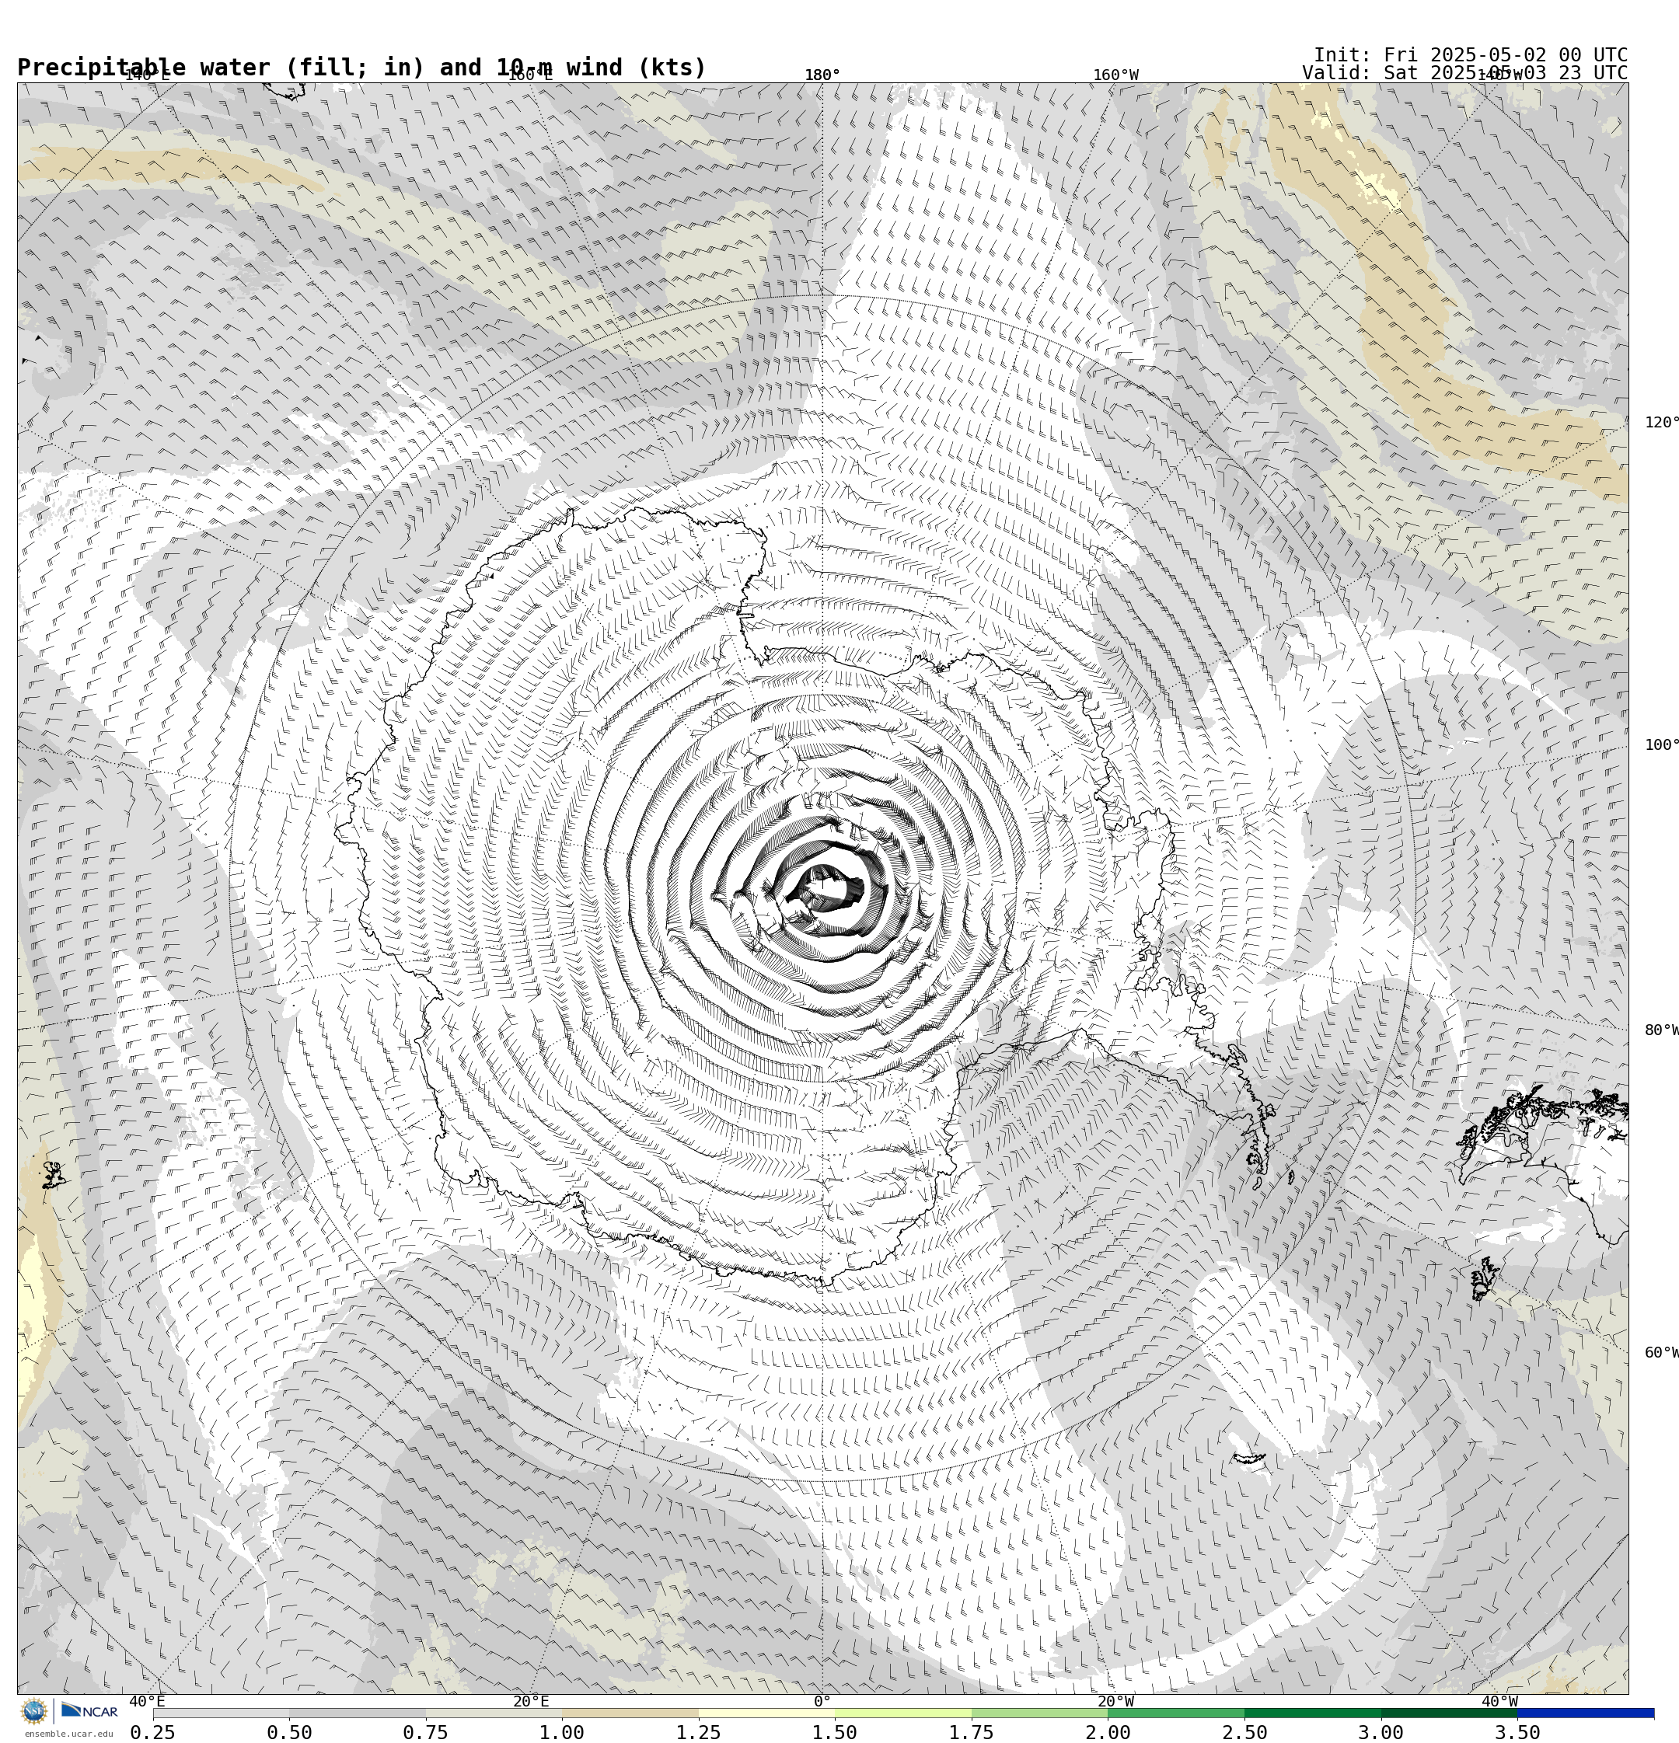This screenshot has height=1743, width=1679.
Task: Pick the medium green 2.00–2.50 colorbar segment
Action: (x=1176, y=1713)
